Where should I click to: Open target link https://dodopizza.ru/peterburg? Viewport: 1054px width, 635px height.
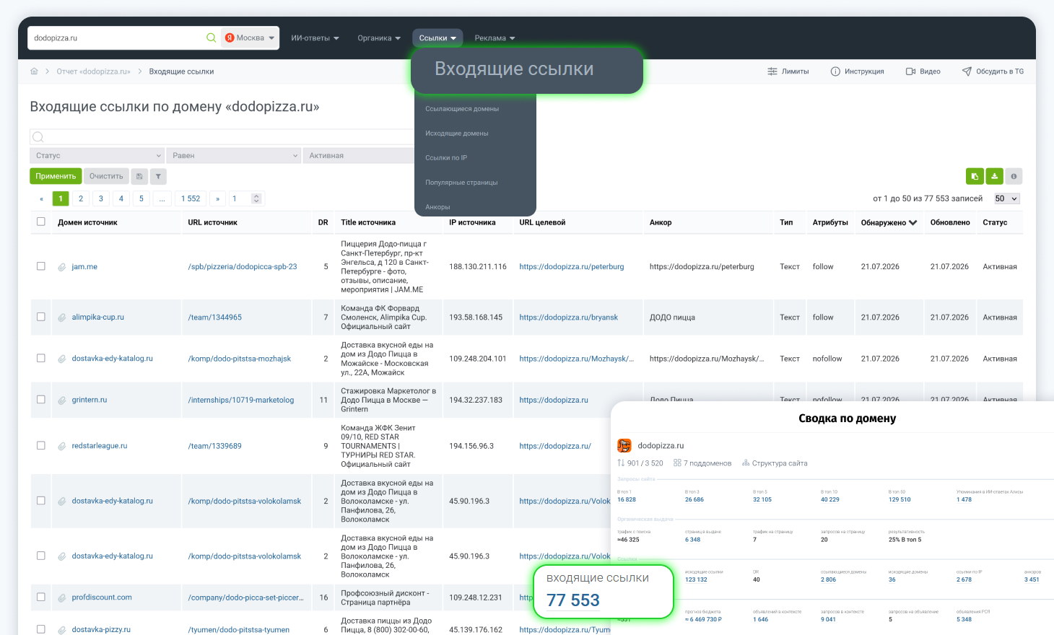click(572, 267)
